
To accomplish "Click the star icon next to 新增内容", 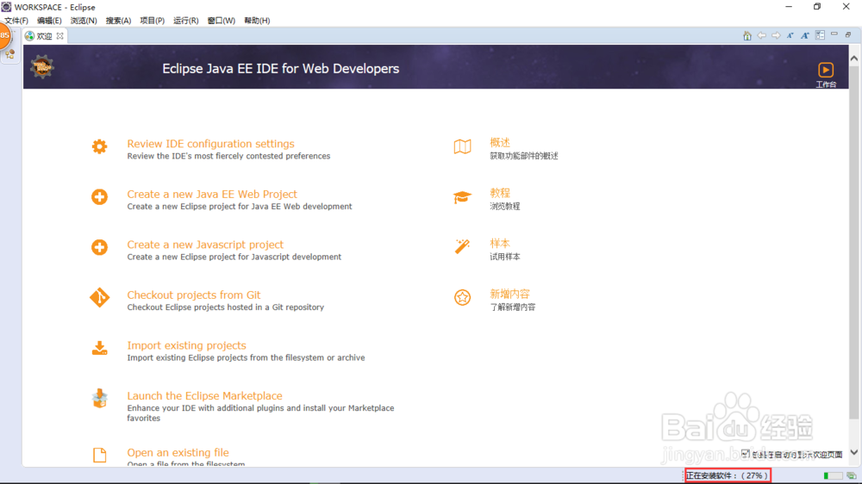I will tap(462, 297).
